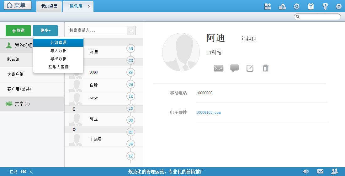This screenshot has height=176, width=345.
Task: Click the green 新建 button
Action: (x=18, y=30)
